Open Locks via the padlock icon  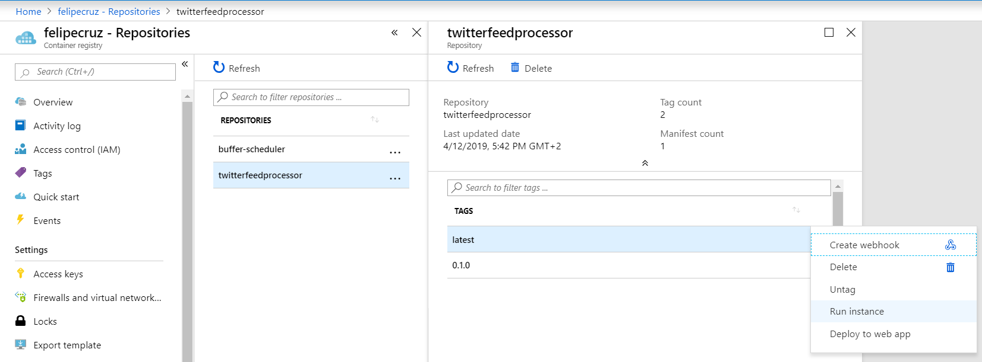coord(21,321)
